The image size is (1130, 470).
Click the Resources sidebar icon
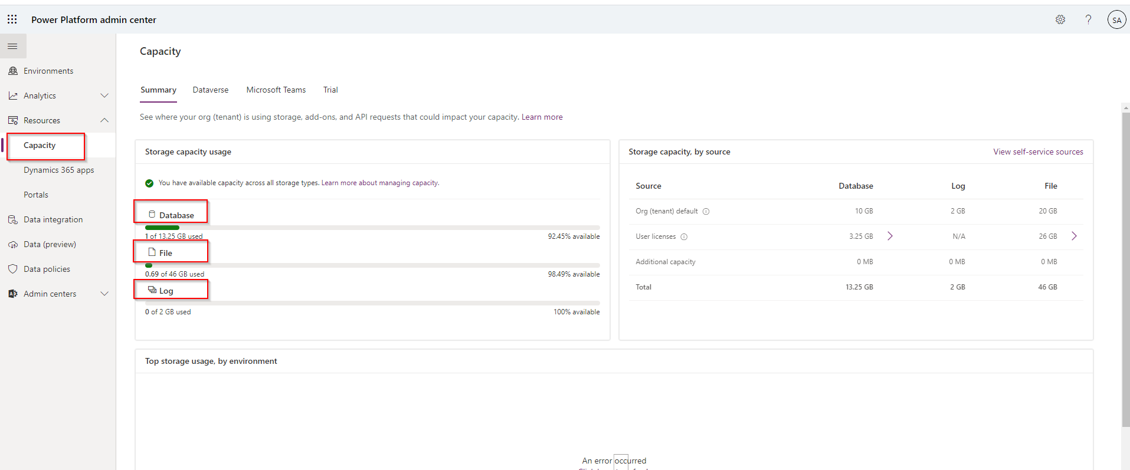point(13,120)
